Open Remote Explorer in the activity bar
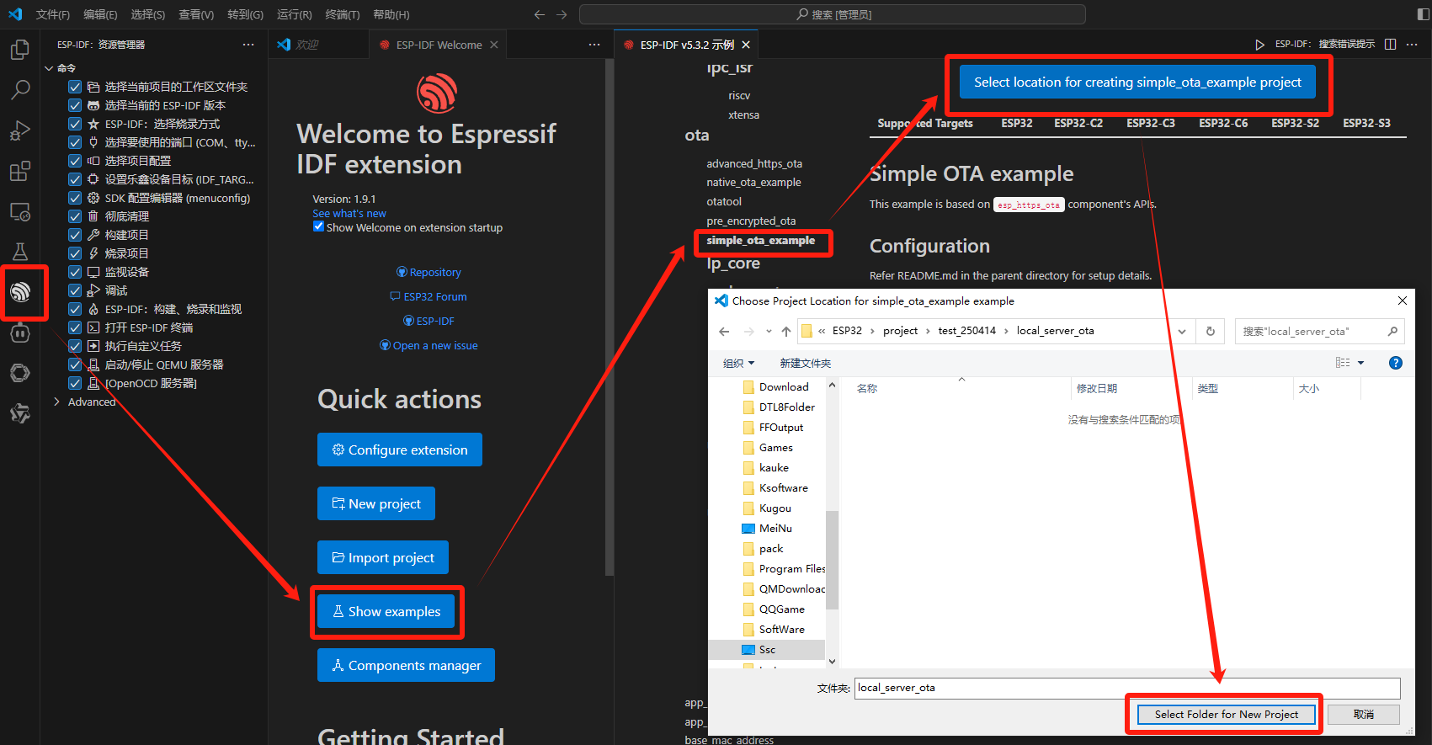 pyautogui.click(x=19, y=211)
